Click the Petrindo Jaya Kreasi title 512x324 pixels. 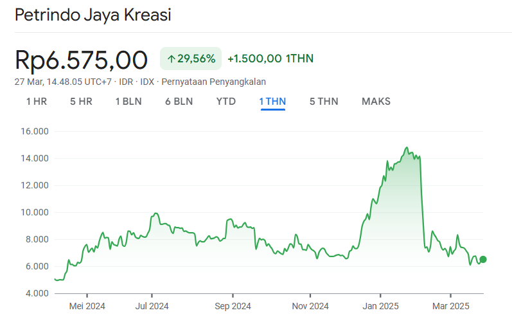click(x=93, y=15)
